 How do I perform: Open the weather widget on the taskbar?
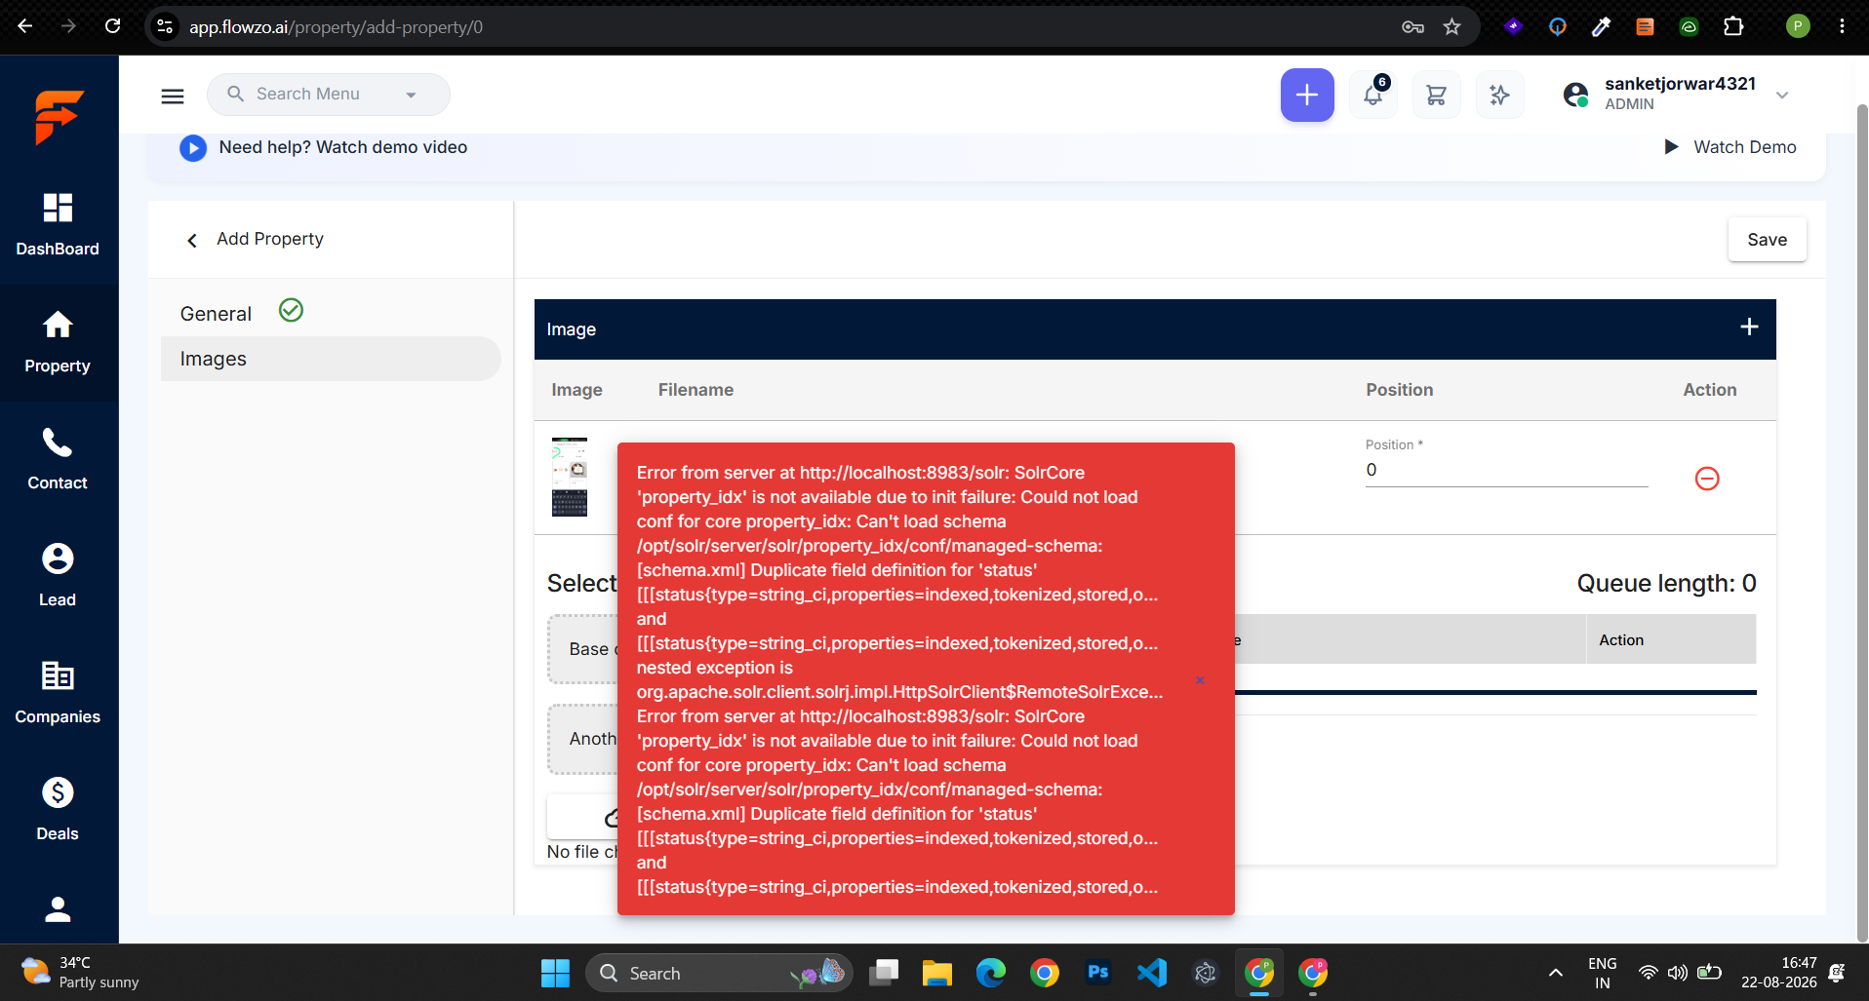pyautogui.click(x=80, y=973)
